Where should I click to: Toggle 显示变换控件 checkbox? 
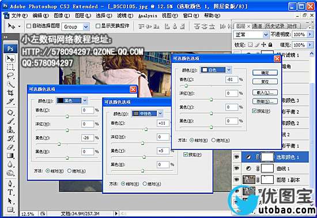click(98, 26)
